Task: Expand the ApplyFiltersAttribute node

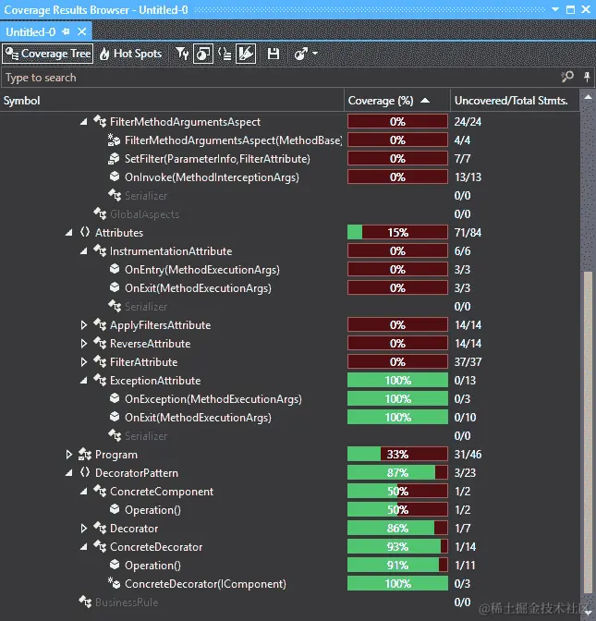Action: [83, 325]
